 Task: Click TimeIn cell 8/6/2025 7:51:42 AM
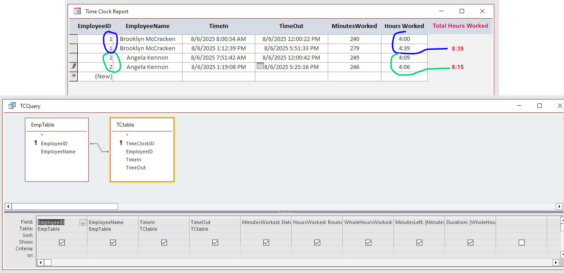[218, 57]
